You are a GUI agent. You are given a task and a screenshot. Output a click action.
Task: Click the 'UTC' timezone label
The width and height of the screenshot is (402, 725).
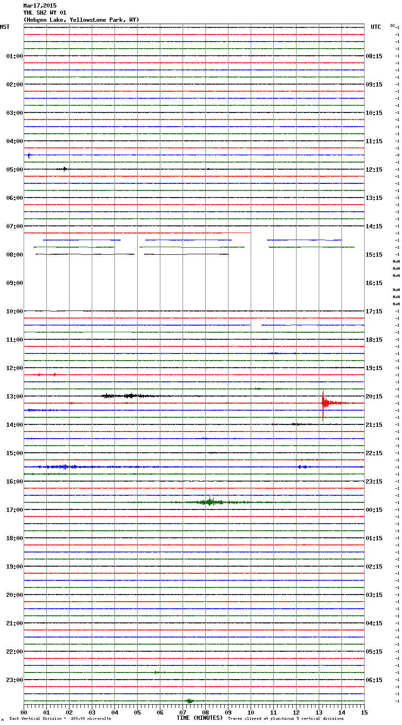[376, 27]
